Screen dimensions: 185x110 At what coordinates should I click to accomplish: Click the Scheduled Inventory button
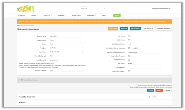click(163, 29)
